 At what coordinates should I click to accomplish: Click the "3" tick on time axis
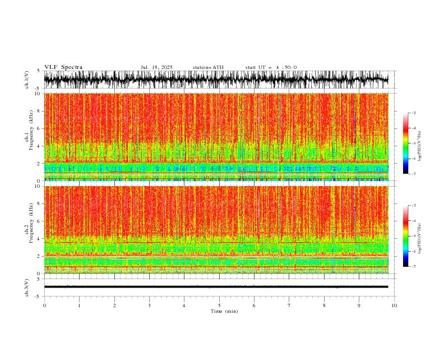click(149, 305)
